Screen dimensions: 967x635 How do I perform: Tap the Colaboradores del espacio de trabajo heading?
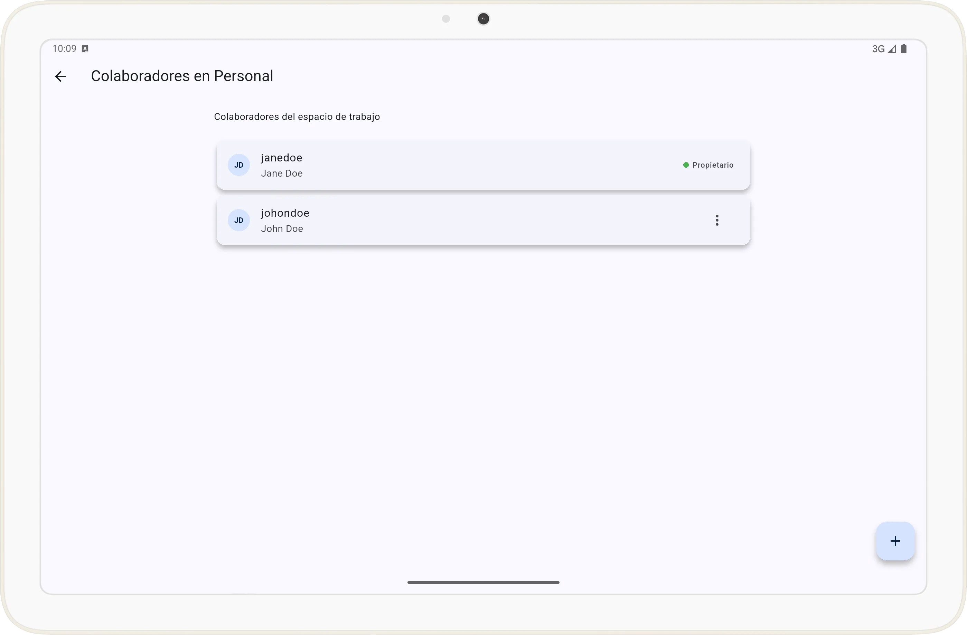pyautogui.click(x=297, y=117)
